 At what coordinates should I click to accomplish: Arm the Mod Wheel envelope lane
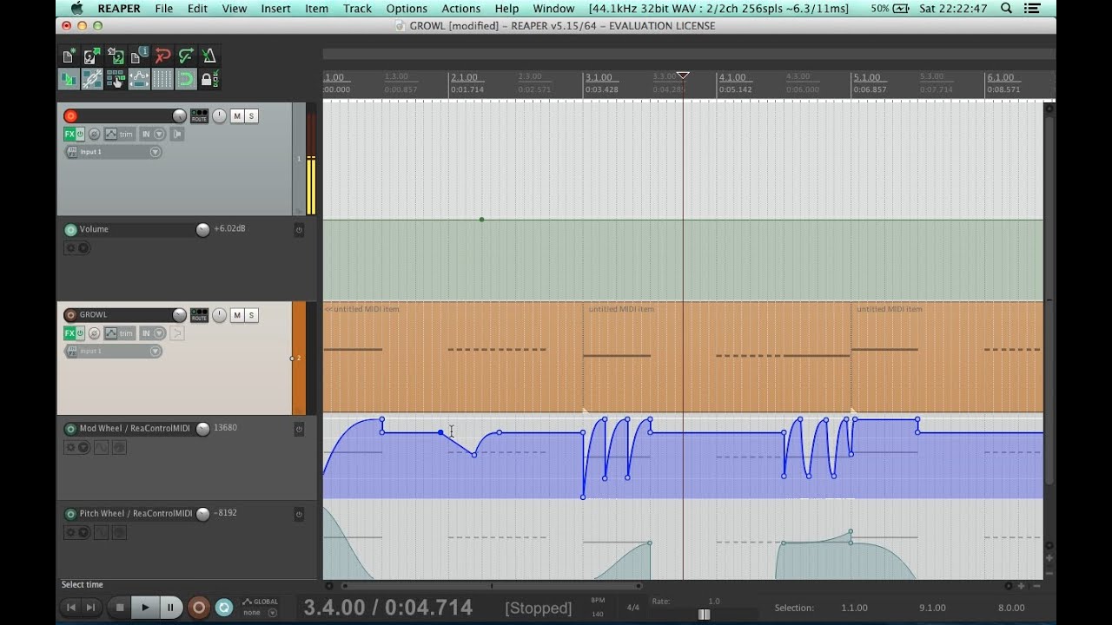pos(70,429)
